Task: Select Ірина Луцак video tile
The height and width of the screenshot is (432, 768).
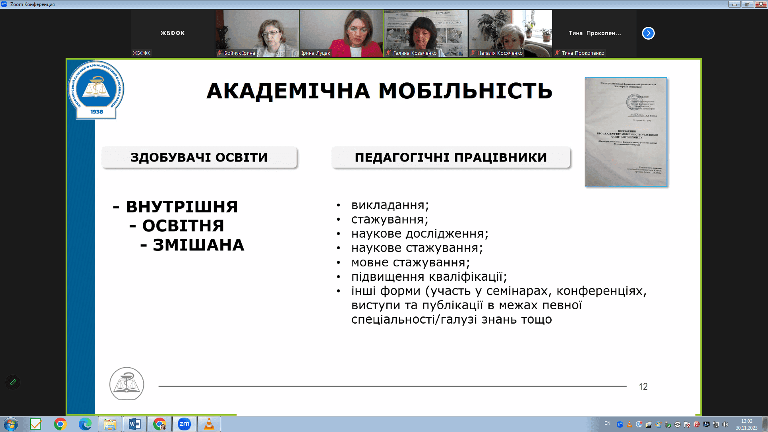Action: click(x=342, y=33)
